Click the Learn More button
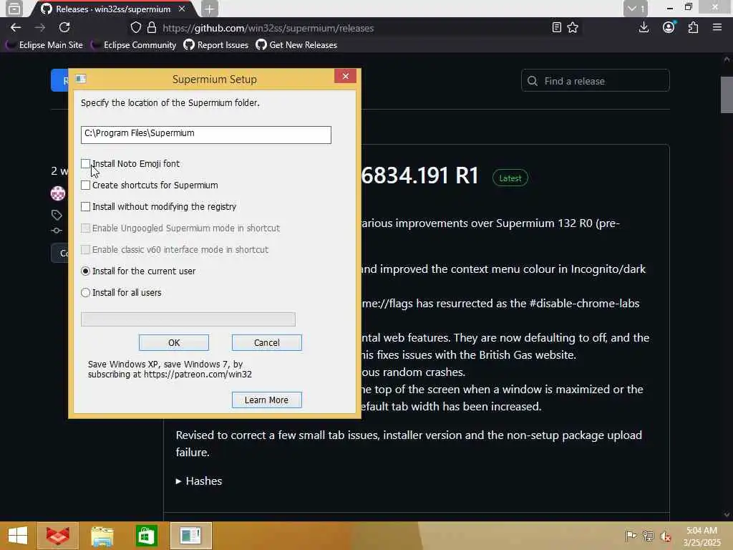This screenshot has height=550, width=733. pos(267,400)
